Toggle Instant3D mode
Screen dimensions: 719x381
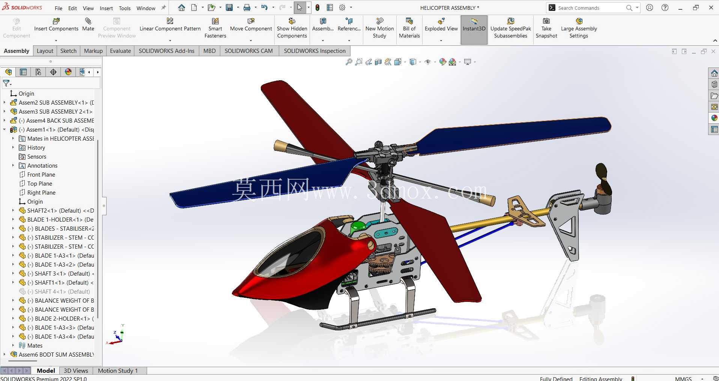point(474,30)
